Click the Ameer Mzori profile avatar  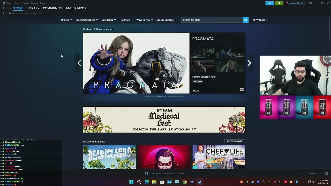(287, 3)
